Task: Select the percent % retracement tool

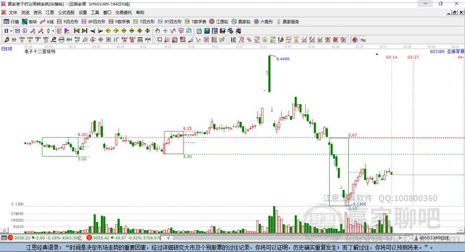Action: pyautogui.click(x=249, y=40)
